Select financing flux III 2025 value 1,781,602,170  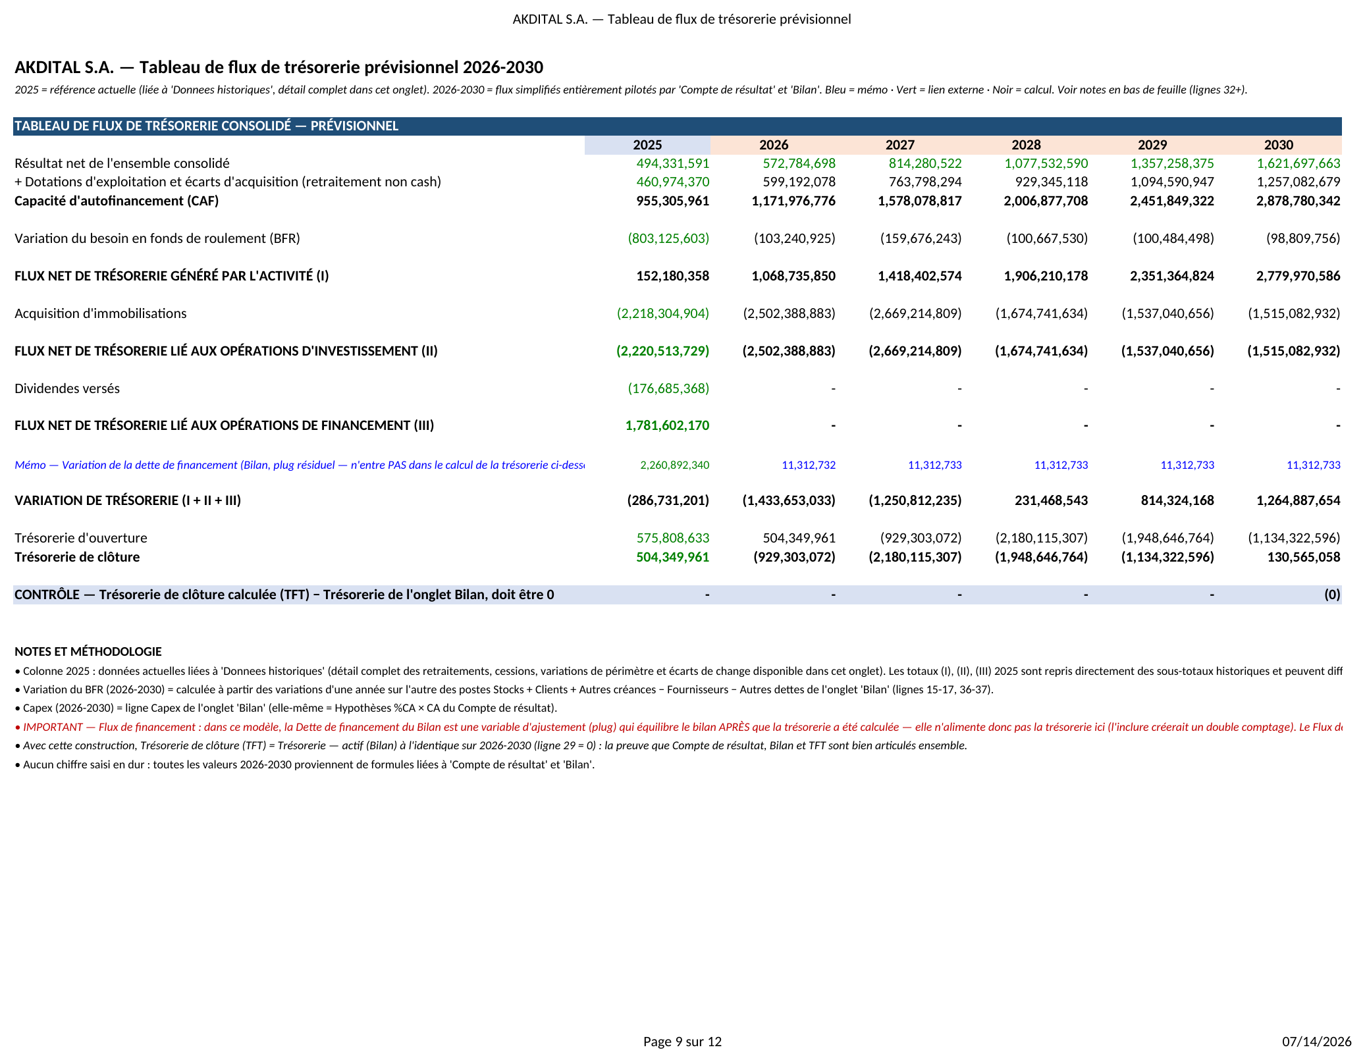tap(667, 425)
